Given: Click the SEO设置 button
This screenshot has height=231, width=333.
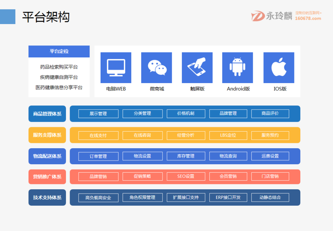Looking at the screenshot, I should pos(185,177).
